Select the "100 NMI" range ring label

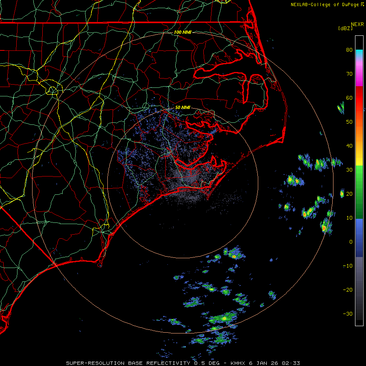(x=183, y=32)
